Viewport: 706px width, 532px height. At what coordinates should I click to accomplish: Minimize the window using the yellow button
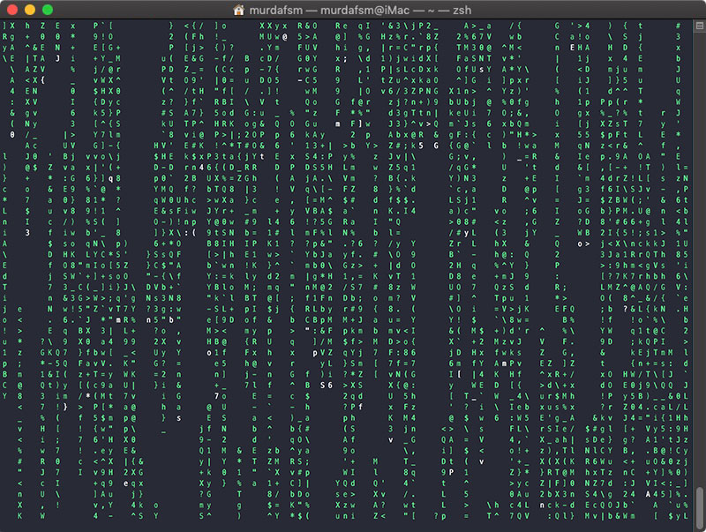(30, 10)
